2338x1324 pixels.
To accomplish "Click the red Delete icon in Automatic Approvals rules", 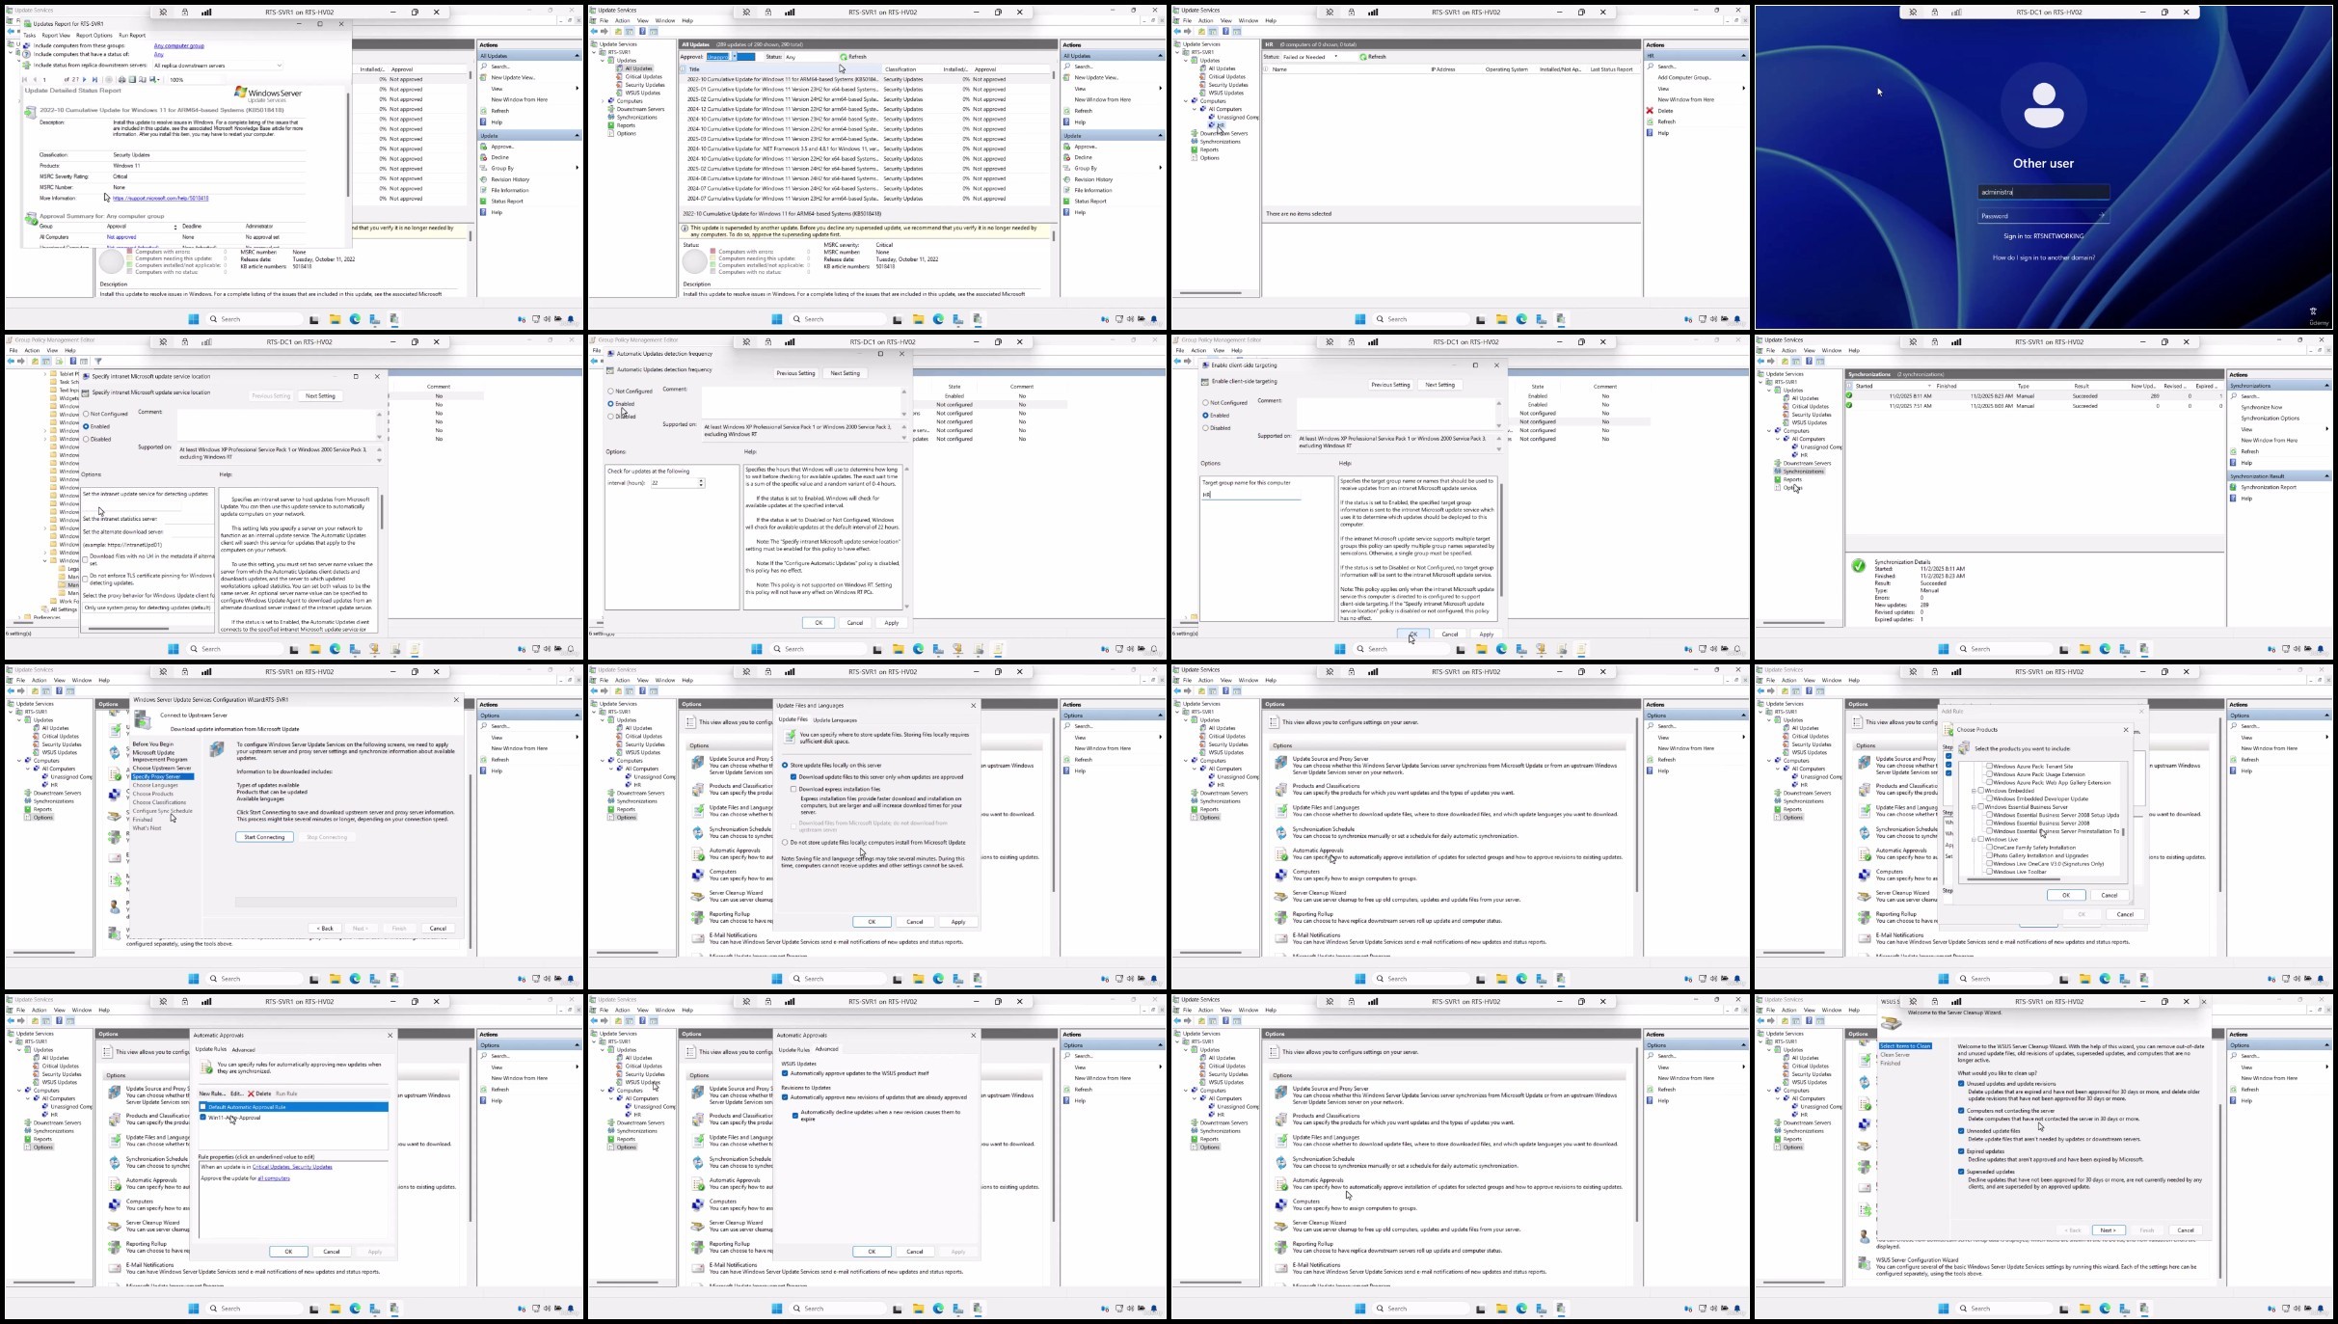I will [x=252, y=1094].
